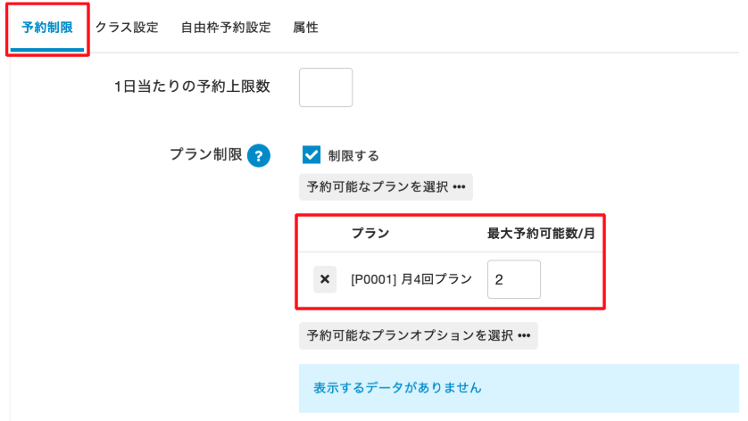This screenshot has height=421, width=748.
Task: Click the ellipsis on 予約可能なプランを選択
Action: click(460, 187)
